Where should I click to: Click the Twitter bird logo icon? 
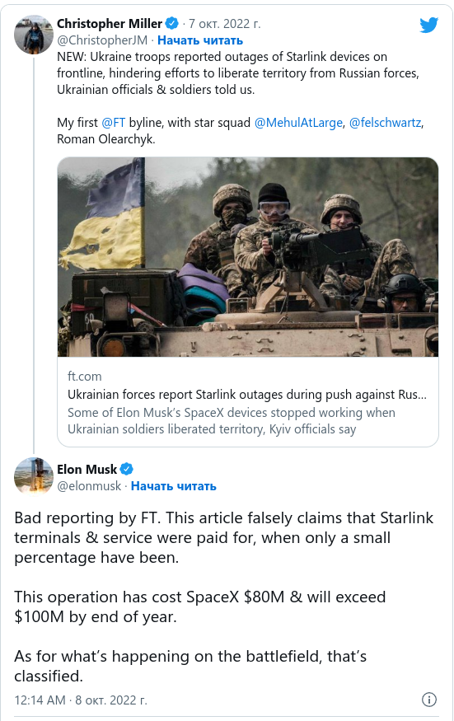[428, 25]
